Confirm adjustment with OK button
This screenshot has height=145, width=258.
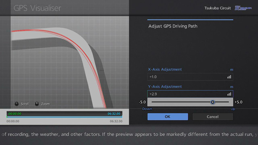(x=168, y=117)
